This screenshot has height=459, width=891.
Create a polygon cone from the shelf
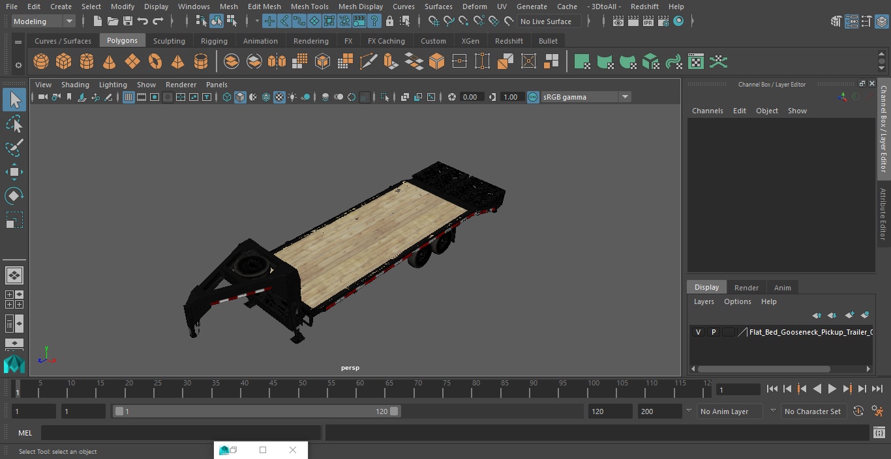click(110, 62)
